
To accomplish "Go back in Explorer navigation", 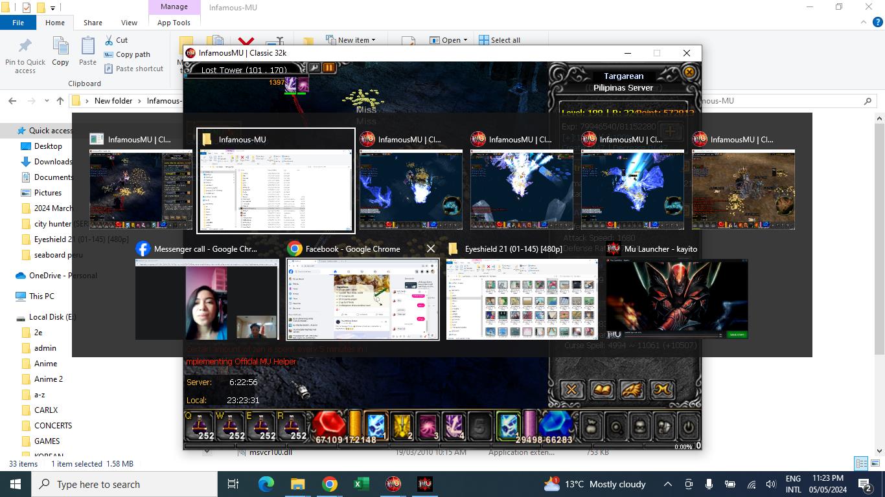I will click(x=12, y=101).
